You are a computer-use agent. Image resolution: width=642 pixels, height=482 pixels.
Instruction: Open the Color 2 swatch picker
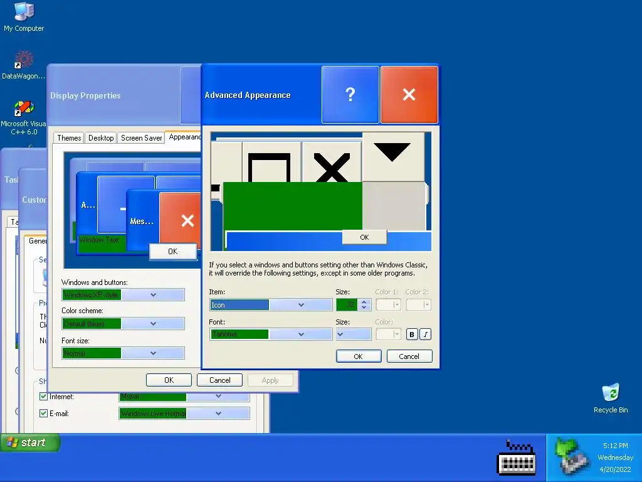[x=418, y=304]
